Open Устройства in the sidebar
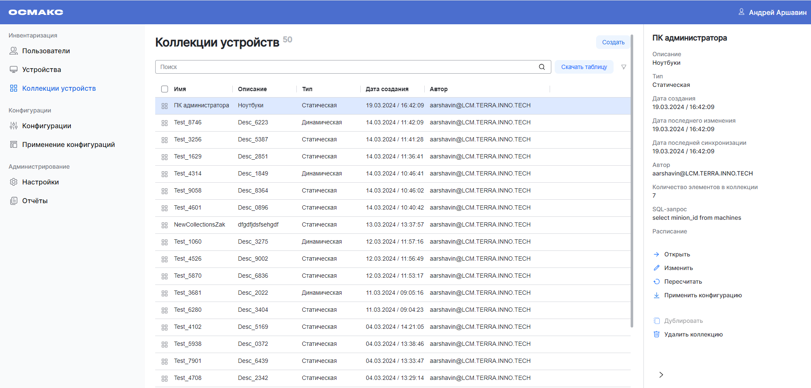This screenshot has width=811, height=388. (41, 69)
